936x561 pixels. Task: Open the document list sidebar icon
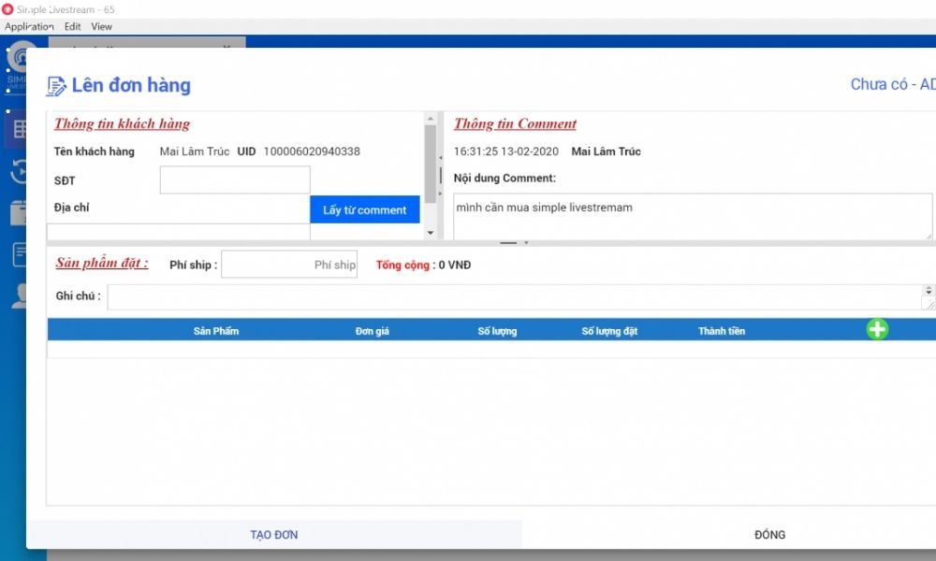coord(19,254)
